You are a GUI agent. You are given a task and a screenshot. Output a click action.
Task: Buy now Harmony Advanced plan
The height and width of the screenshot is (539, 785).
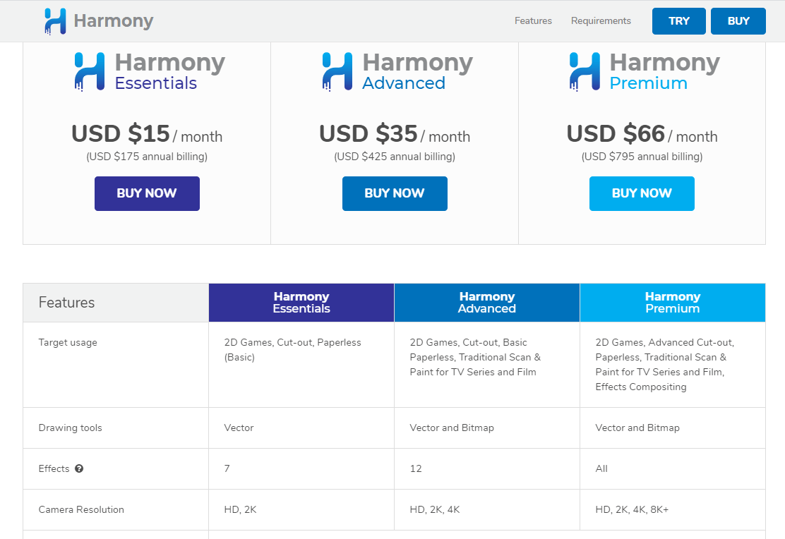tap(395, 194)
